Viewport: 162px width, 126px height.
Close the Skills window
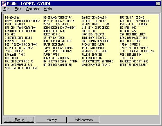pyautogui.click(x=158, y=4)
